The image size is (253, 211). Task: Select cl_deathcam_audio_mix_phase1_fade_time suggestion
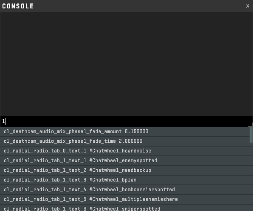coord(73,141)
